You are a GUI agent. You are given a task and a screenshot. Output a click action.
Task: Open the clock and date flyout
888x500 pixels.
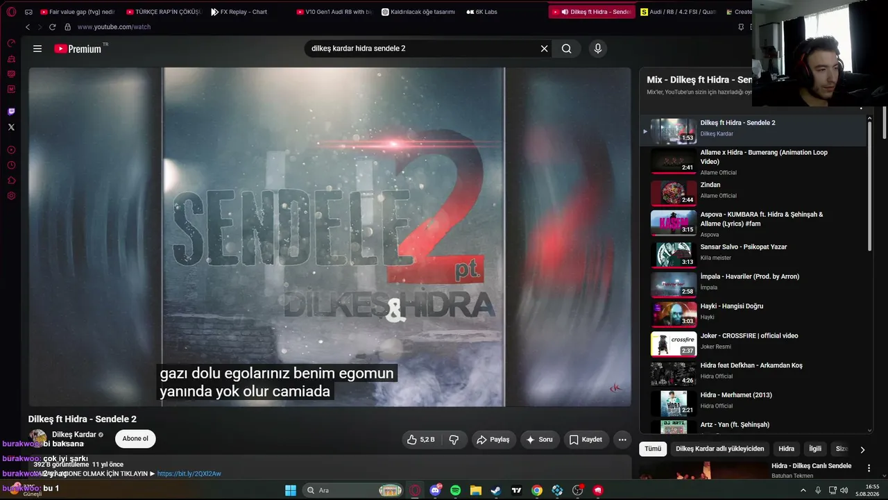(x=867, y=490)
